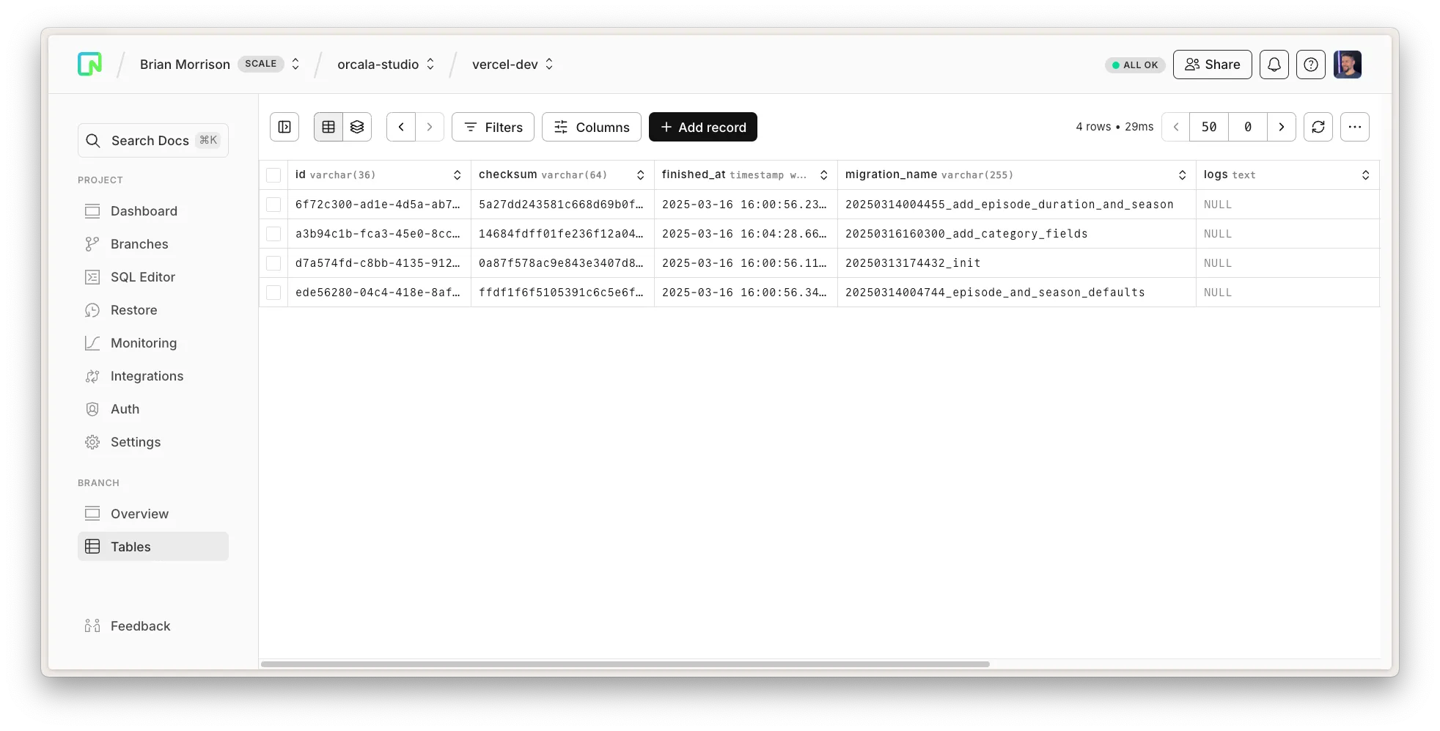Open the Branches page
The width and height of the screenshot is (1440, 731).
153,244
